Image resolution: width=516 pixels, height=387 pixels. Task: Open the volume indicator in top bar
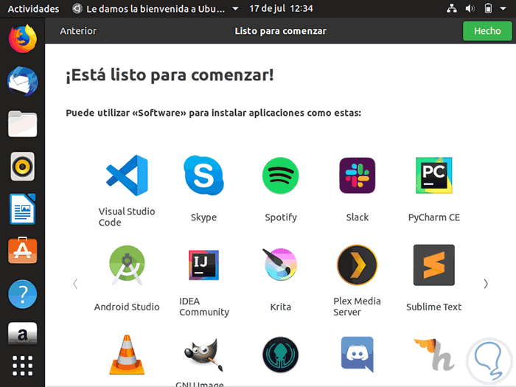click(x=470, y=9)
